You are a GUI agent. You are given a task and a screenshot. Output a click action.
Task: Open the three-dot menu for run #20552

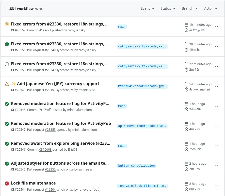tap(217, 27)
